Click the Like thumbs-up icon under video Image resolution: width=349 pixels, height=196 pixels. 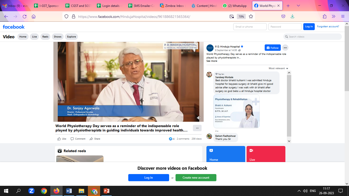coord(59,139)
